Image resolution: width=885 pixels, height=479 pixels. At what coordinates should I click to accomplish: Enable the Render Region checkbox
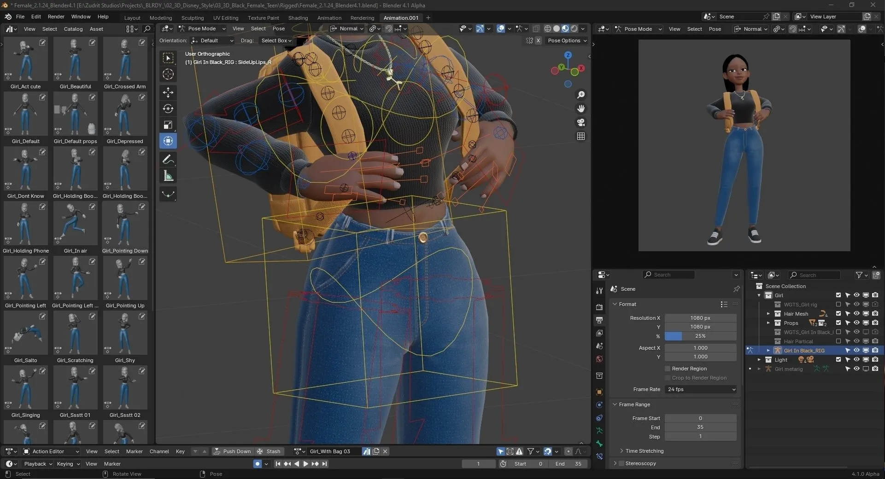667,368
